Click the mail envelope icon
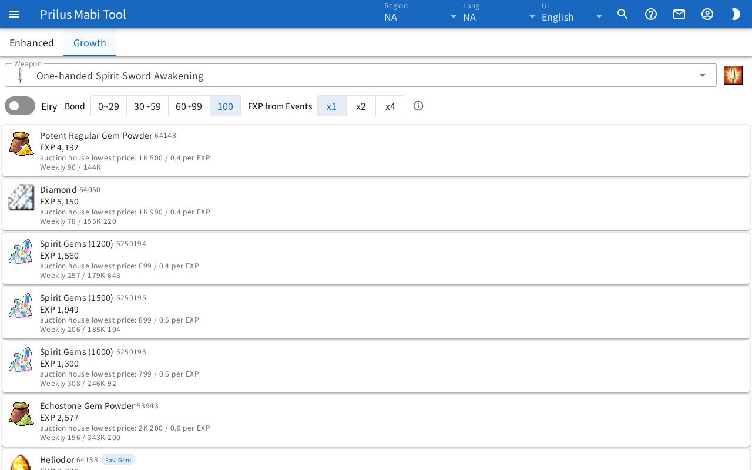The width and height of the screenshot is (752, 470). click(679, 14)
